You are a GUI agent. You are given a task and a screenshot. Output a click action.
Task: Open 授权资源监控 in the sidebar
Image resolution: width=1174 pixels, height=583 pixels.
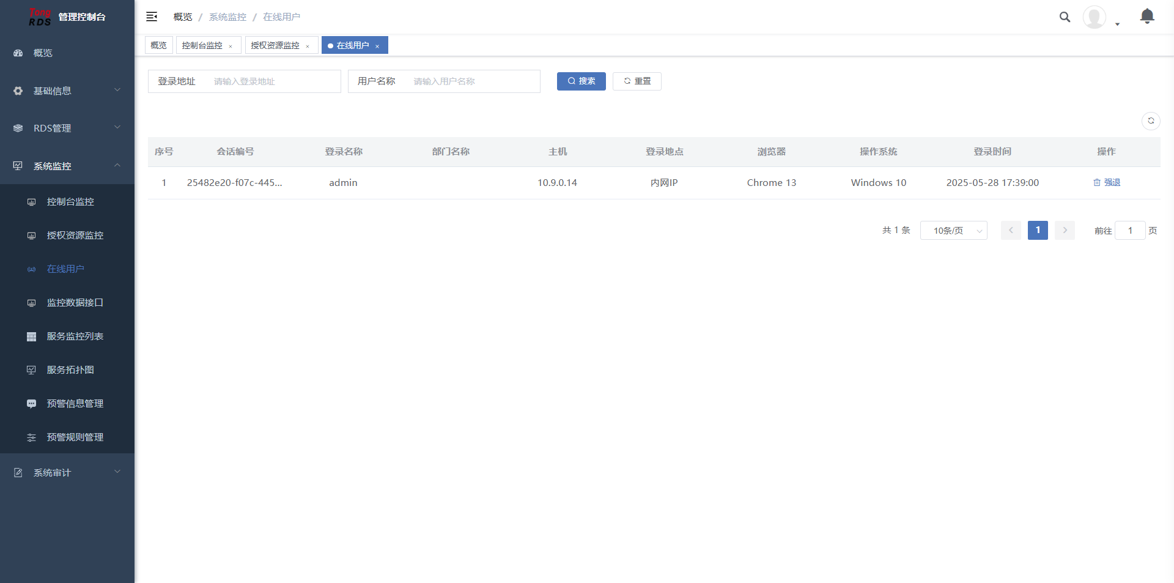coord(67,236)
